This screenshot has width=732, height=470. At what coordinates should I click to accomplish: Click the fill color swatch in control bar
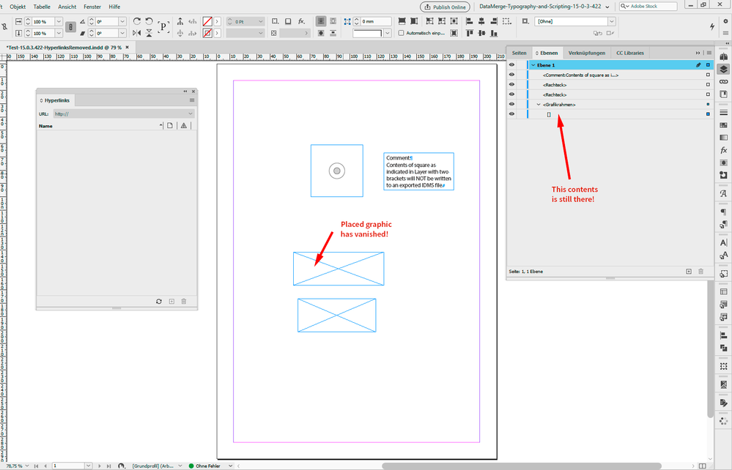[207, 21]
